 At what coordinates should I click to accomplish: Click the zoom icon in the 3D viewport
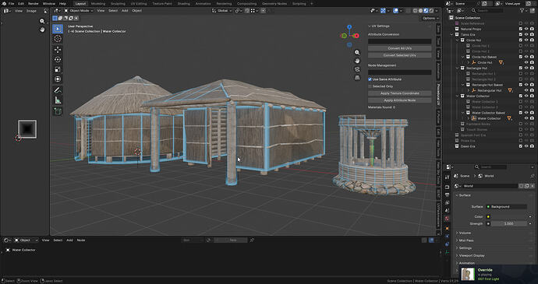357,52
